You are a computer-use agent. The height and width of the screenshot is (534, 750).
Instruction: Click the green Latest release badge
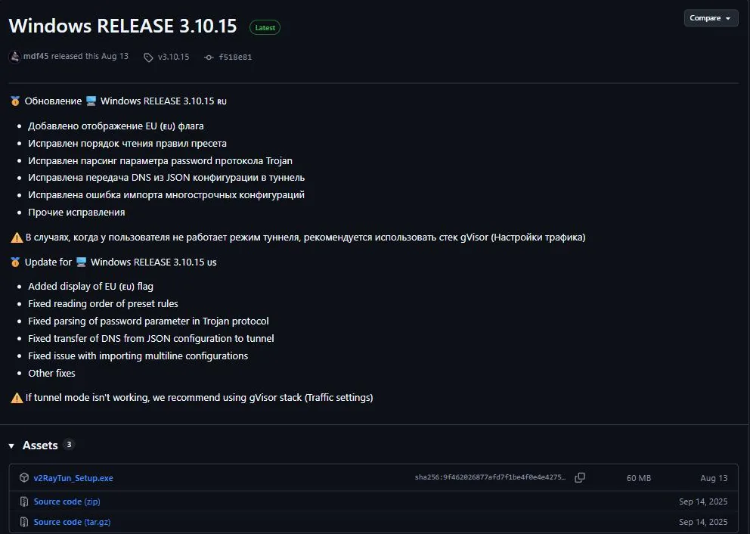coord(265,28)
